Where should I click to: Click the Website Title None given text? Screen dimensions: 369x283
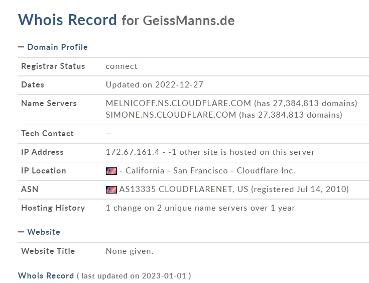coord(130,251)
